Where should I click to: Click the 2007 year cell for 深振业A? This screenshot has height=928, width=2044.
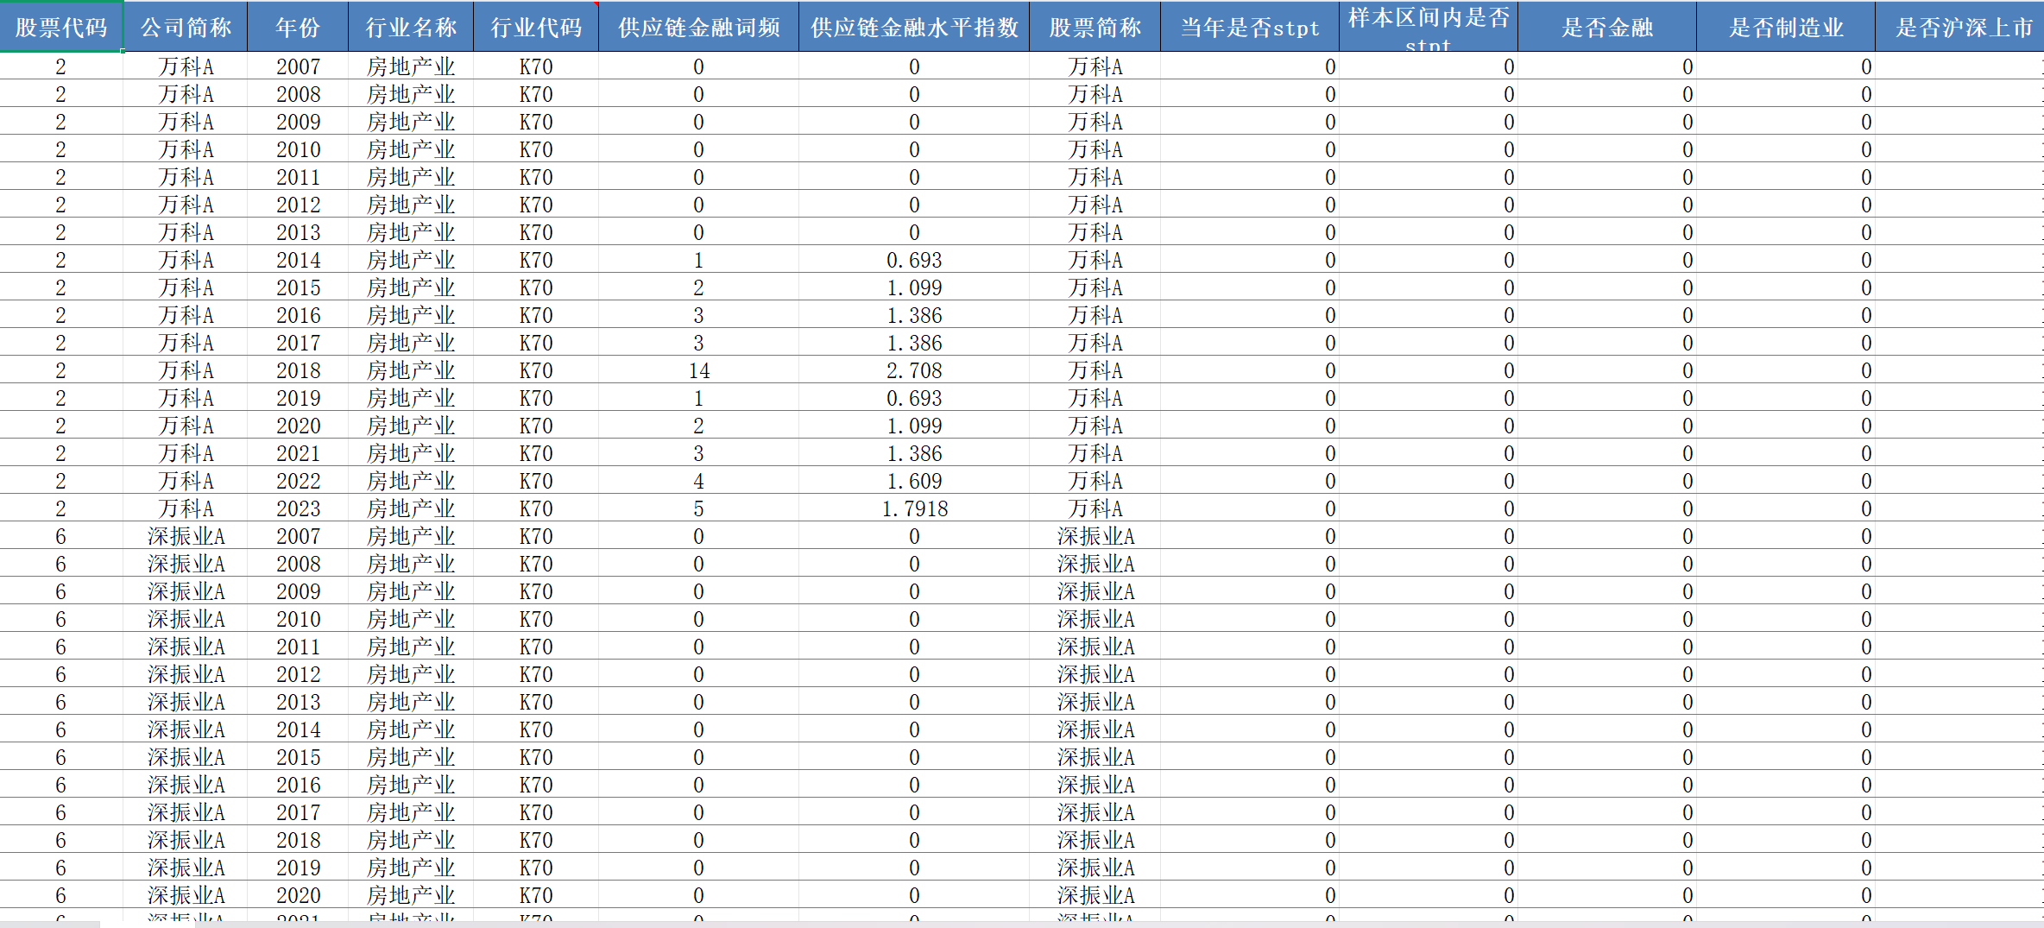click(x=298, y=536)
